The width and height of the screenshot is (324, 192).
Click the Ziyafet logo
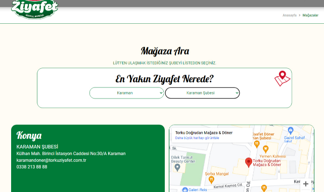click(34, 9)
